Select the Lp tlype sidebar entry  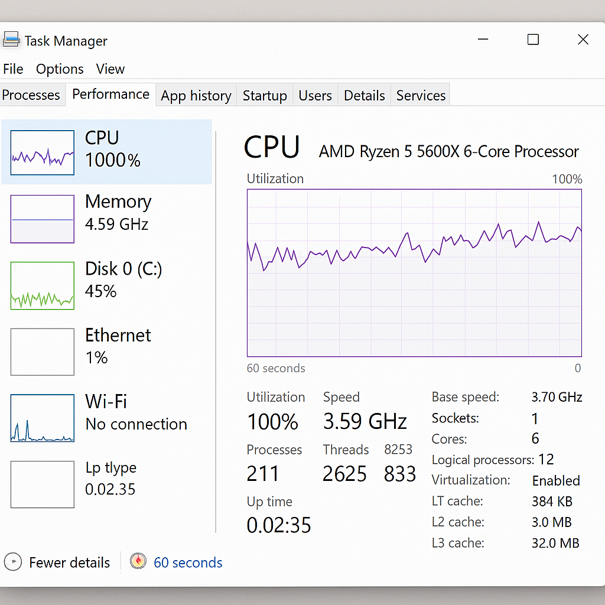tap(106, 484)
